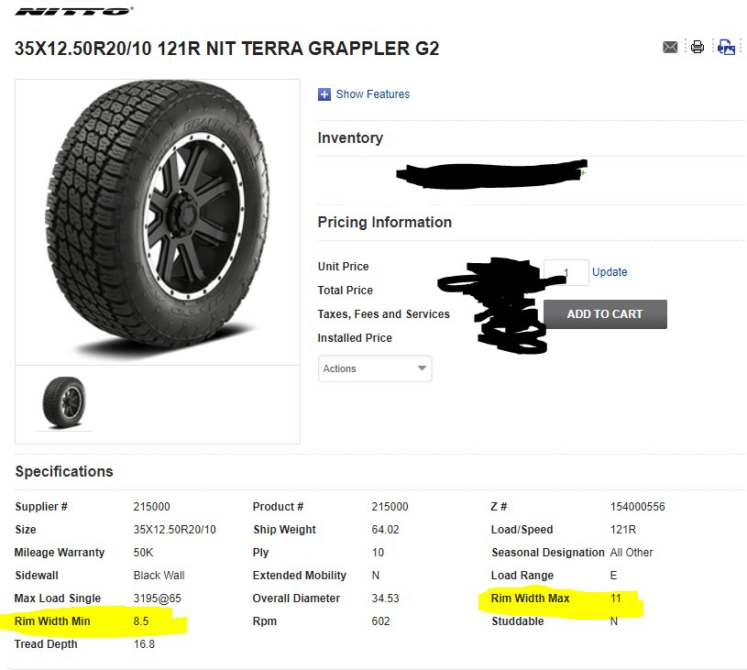Open the Show Features link

tap(372, 94)
